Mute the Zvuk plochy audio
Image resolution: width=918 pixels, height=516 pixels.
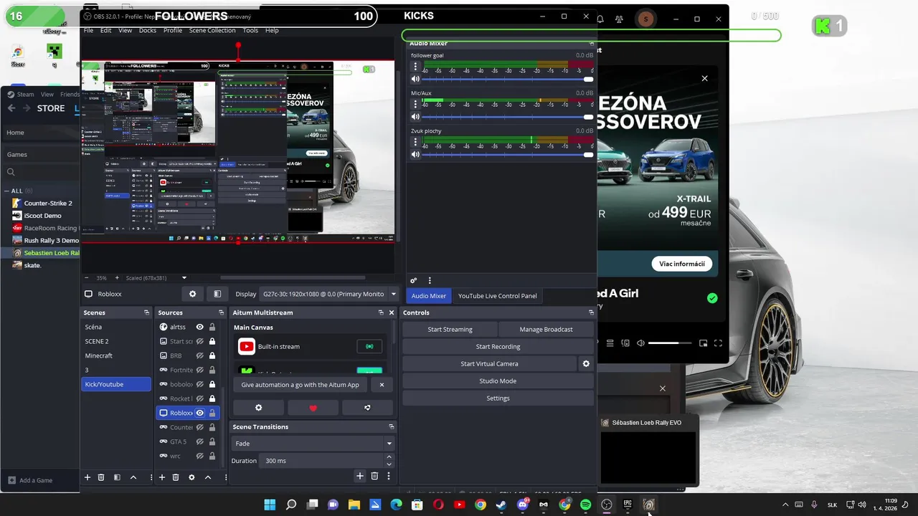coord(415,155)
